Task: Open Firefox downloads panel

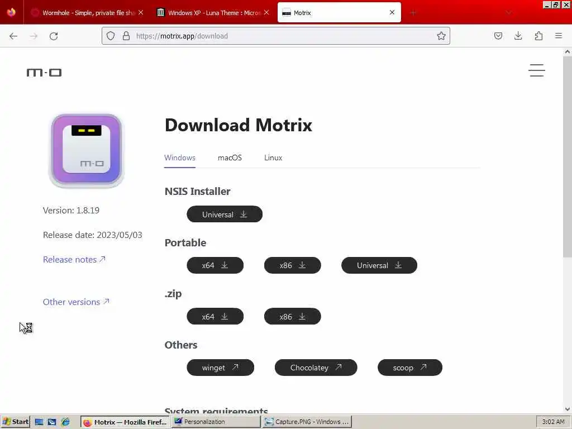Action: pyautogui.click(x=518, y=36)
